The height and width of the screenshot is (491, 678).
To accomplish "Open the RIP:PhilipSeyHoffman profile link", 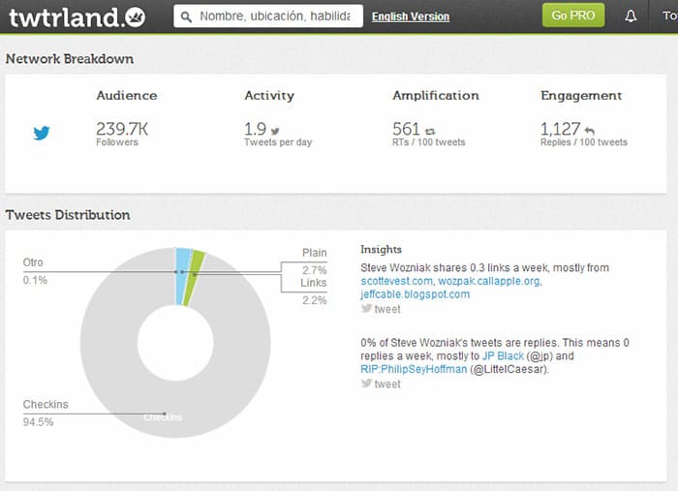I will [414, 369].
